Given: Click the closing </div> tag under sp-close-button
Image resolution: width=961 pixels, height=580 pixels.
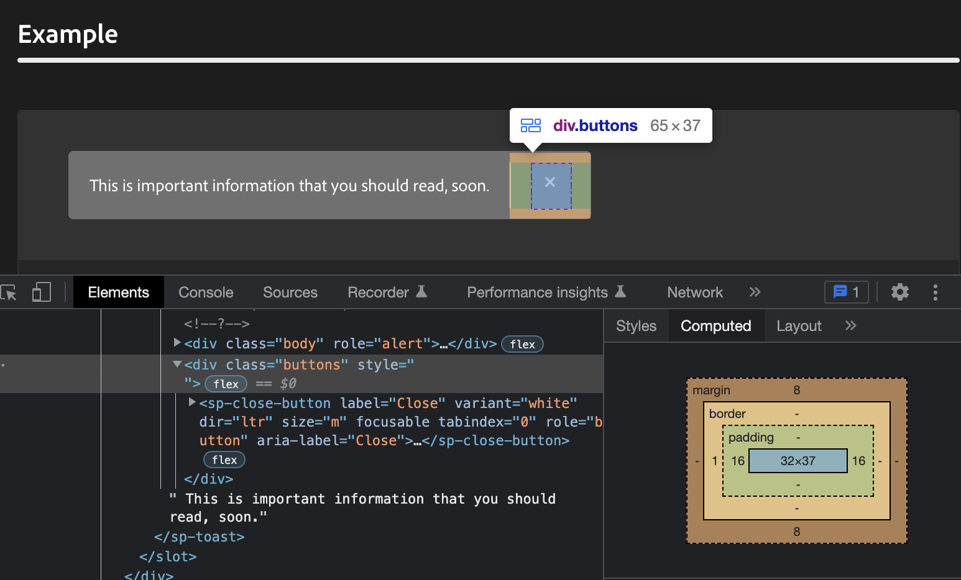Looking at the screenshot, I should click(208, 479).
